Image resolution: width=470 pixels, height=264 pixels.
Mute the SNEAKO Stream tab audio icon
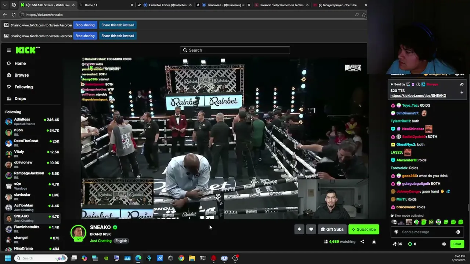28,5
